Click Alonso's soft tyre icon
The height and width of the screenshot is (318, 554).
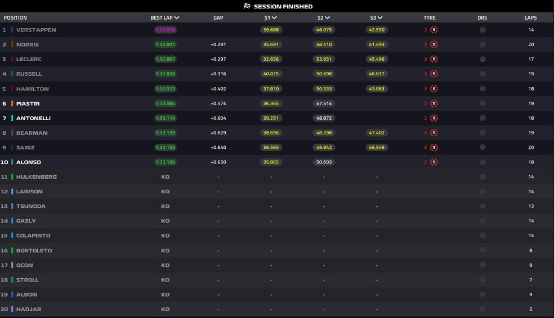434,162
